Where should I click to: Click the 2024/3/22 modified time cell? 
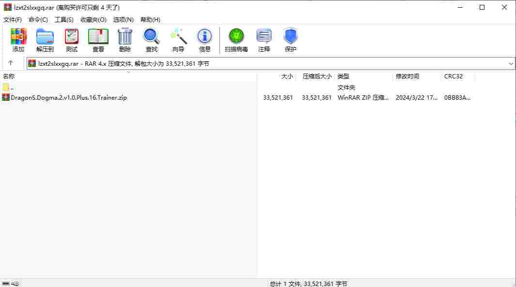[416, 98]
